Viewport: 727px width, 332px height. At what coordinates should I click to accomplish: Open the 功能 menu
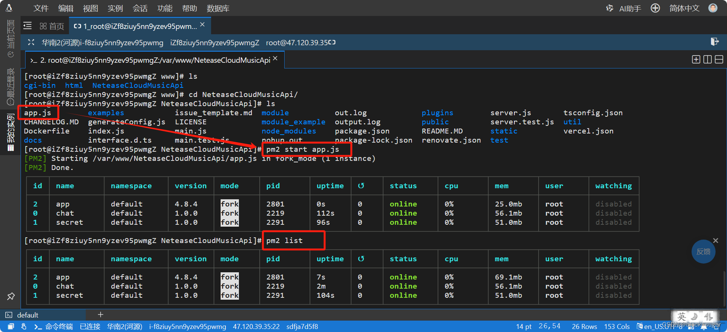165,8
